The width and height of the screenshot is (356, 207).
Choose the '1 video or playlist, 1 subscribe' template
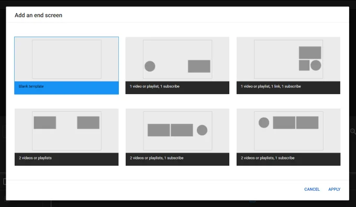(177, 65)
